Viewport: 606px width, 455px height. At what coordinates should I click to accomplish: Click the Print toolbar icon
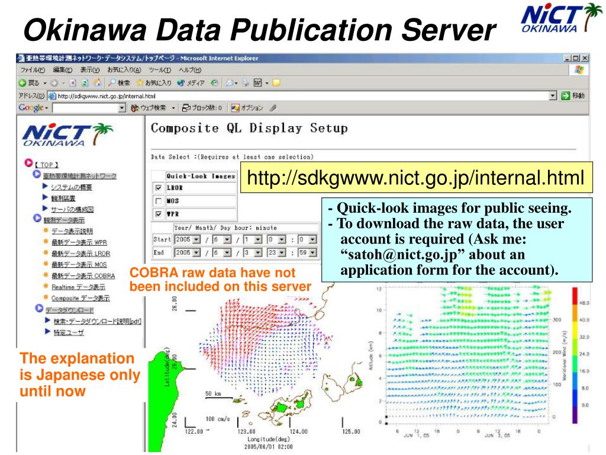(x=246, y=83)
